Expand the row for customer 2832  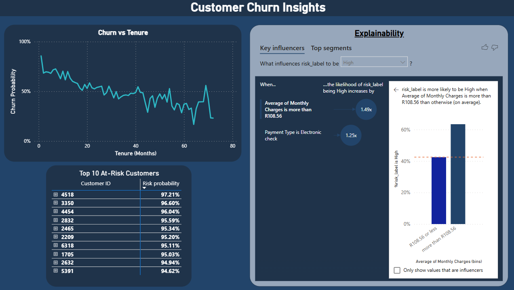click(x=56, y=220)
